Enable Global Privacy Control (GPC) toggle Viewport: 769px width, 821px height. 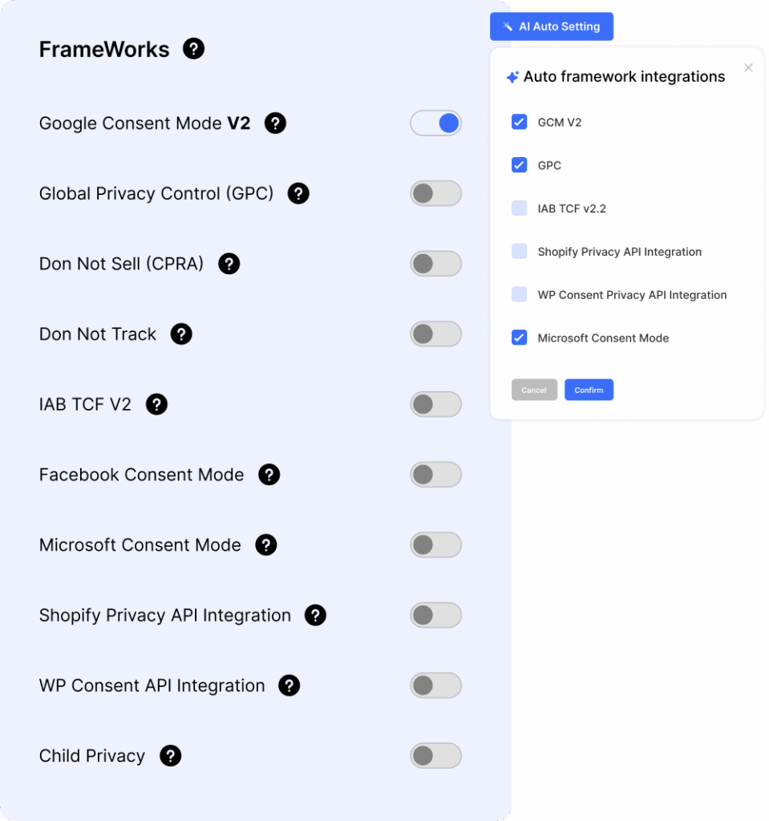click(x=435, y=193)
